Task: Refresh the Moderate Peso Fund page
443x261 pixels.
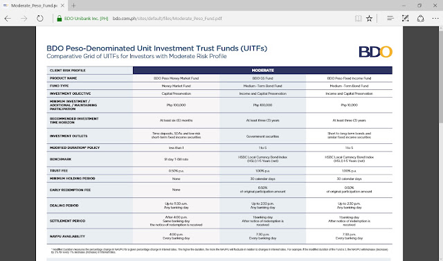Action: [40, 19]
